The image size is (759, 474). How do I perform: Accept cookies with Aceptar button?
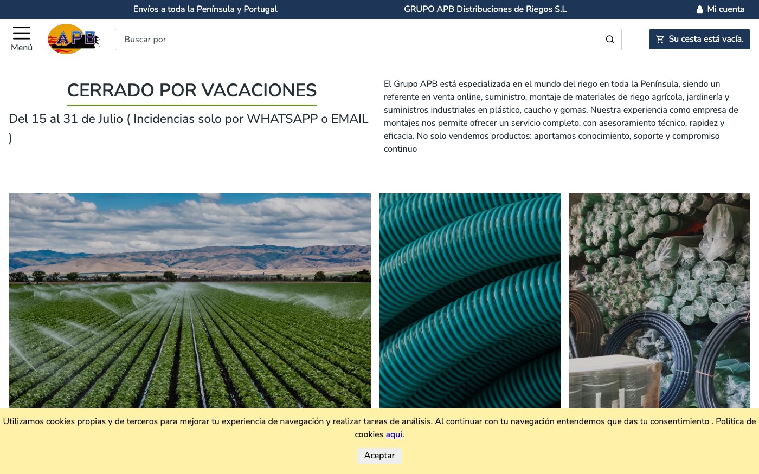click(379, 456)
